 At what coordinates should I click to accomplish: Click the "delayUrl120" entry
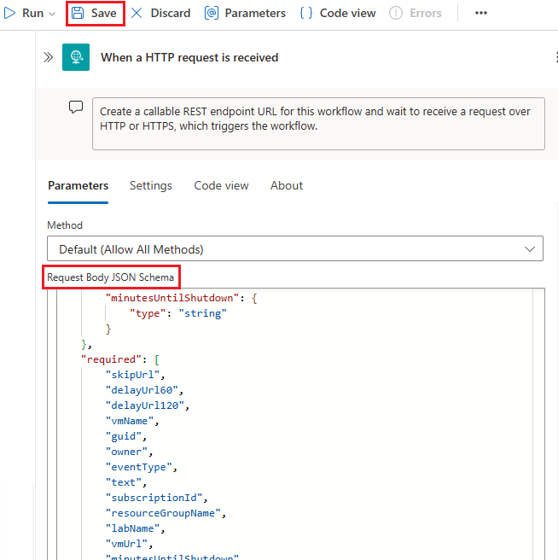(x=147, y=405)
